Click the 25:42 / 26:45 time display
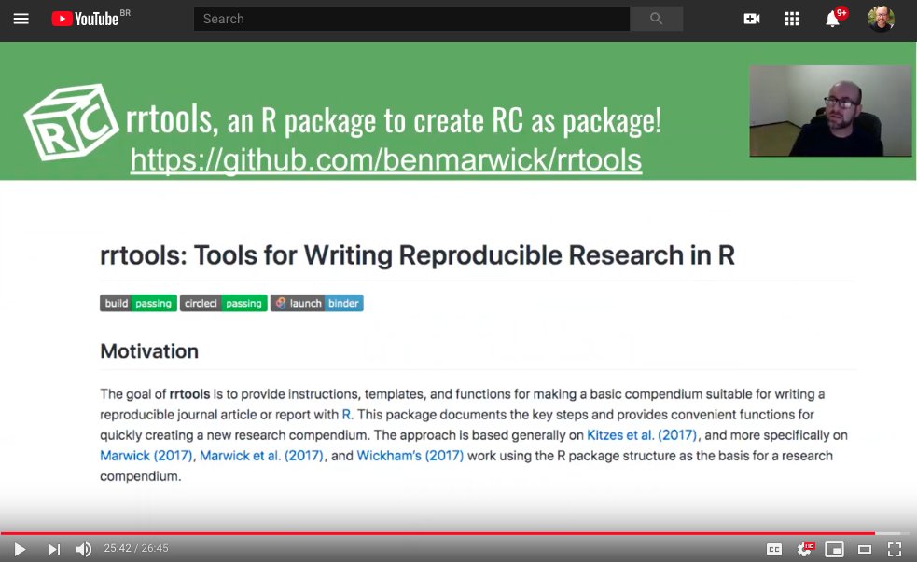 point(136,549)
